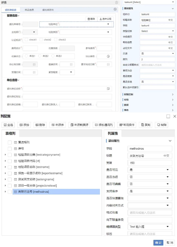Click into the 宽度 input field

[x=150, y=163]
